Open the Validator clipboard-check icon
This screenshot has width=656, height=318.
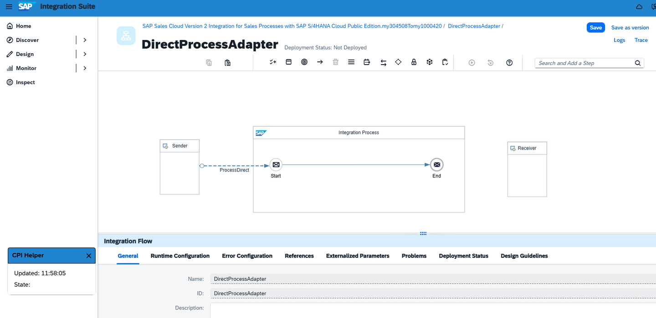pos(445,62)
